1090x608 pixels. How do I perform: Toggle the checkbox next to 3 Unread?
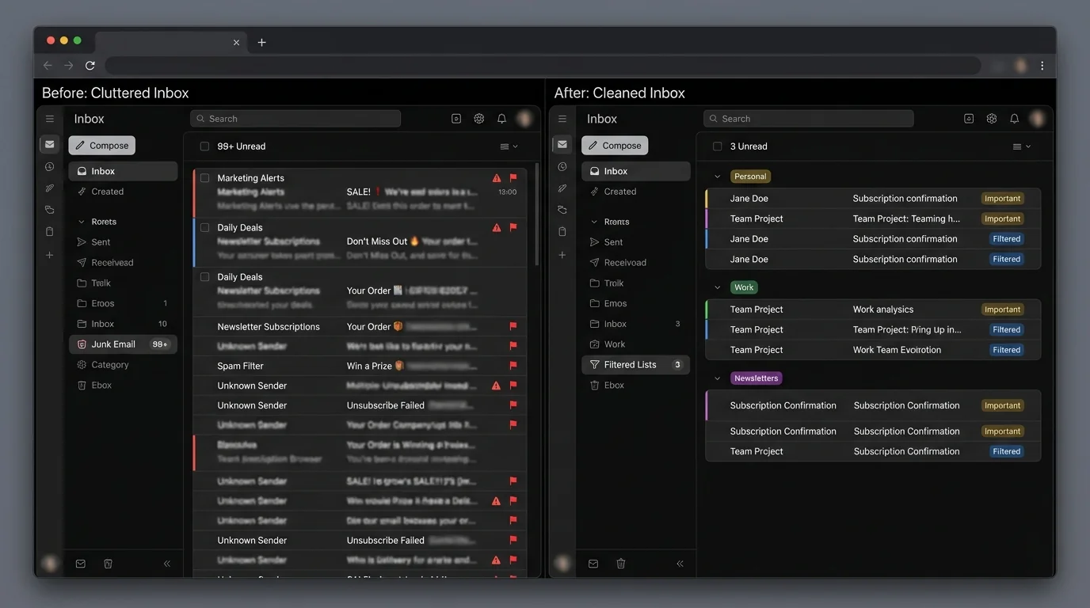coord(717,146)
